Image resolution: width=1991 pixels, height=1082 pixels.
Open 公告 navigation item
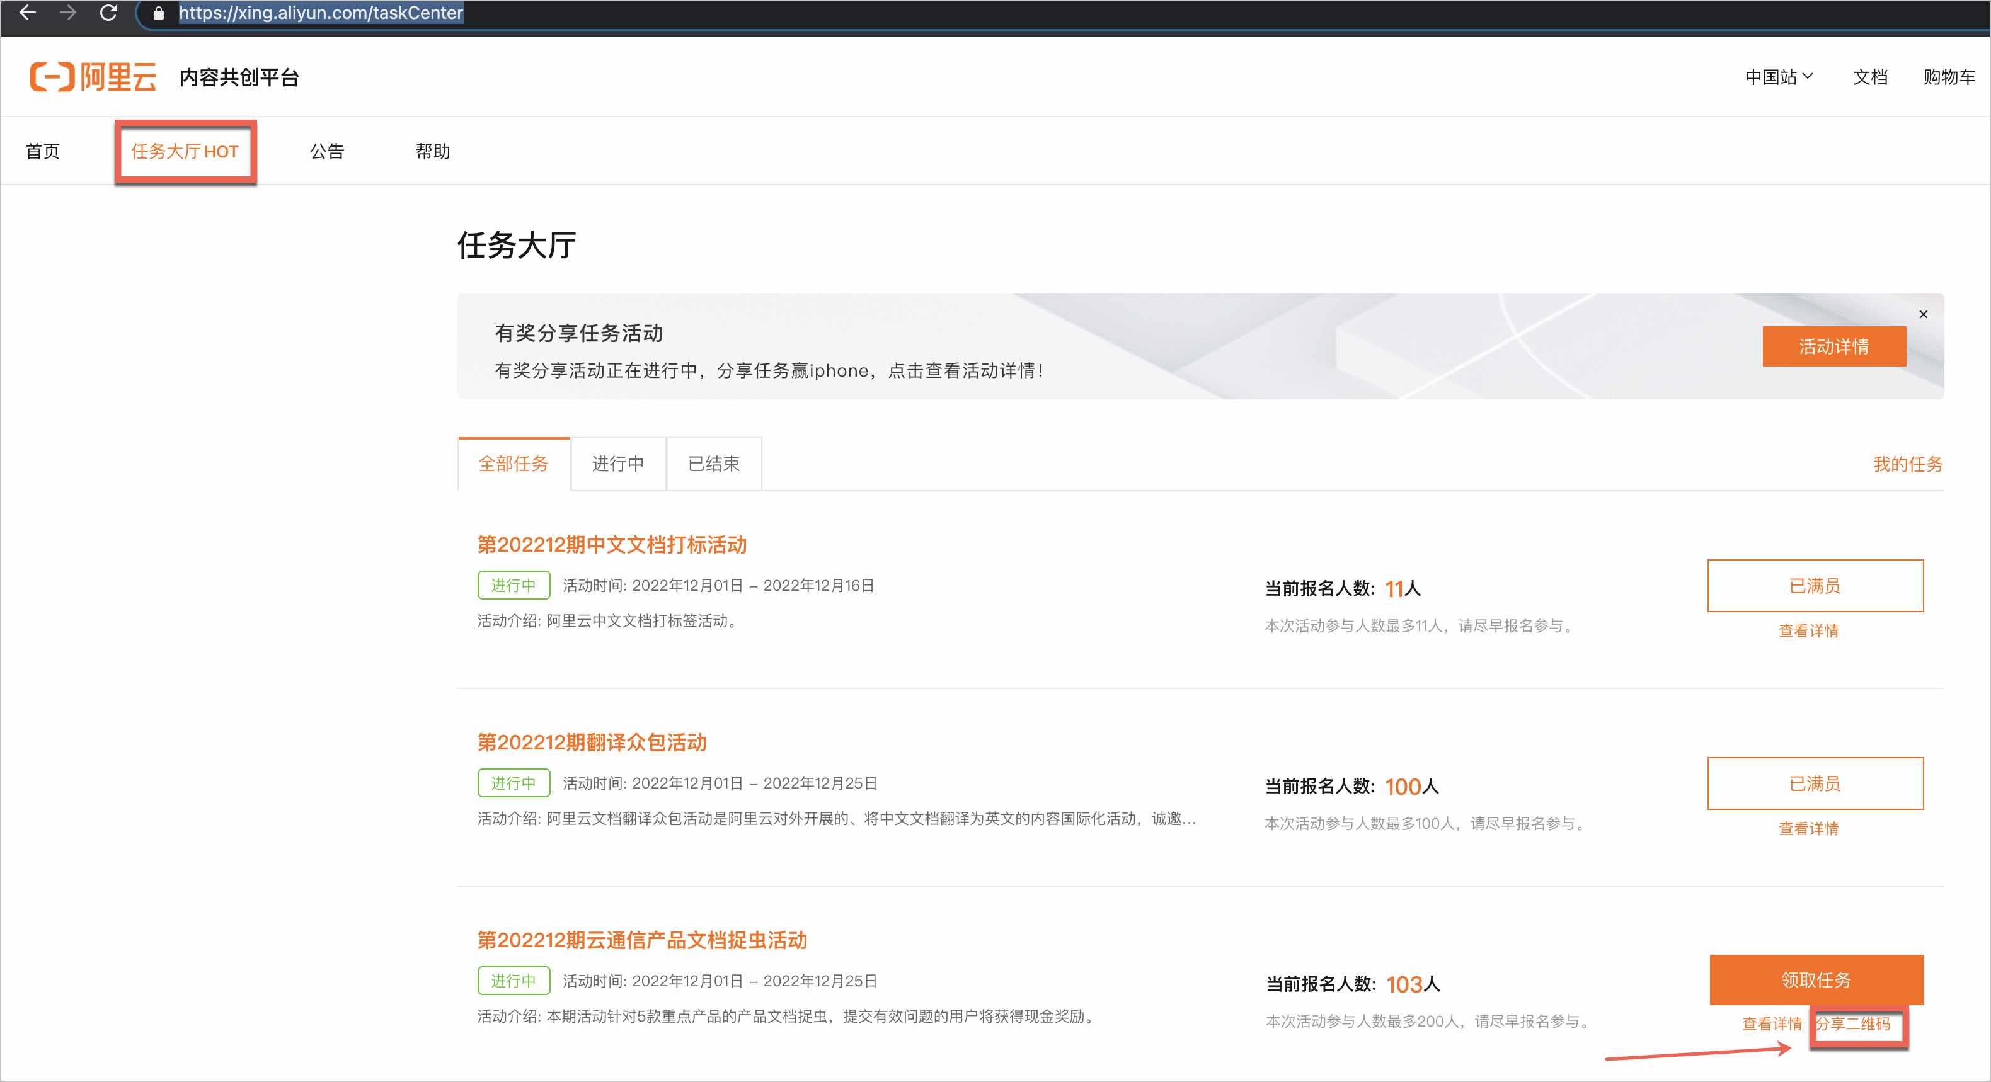pyautogui.click(x=327, y=151)
